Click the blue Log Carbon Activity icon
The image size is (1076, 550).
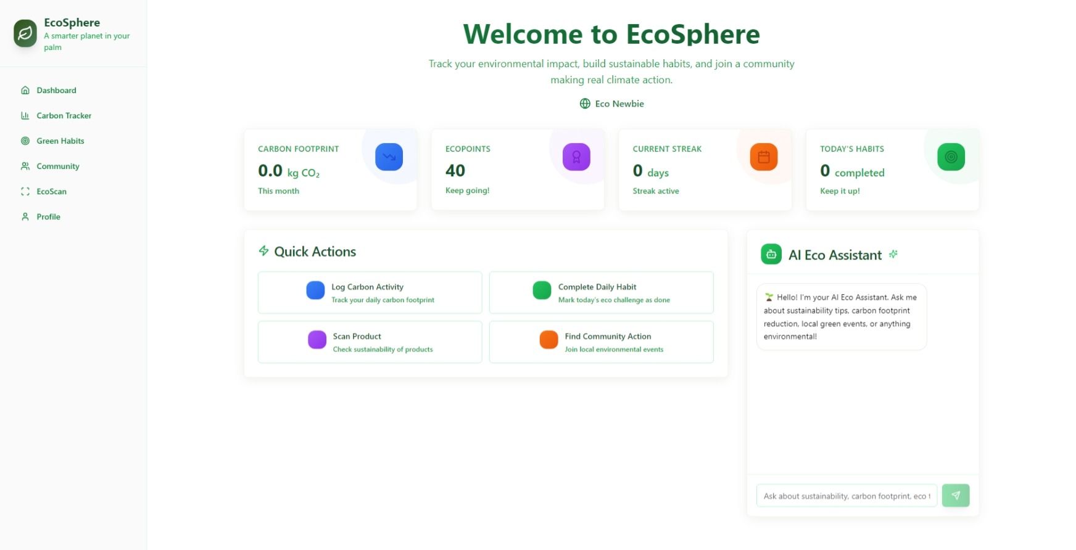click(x=315, y=290)
